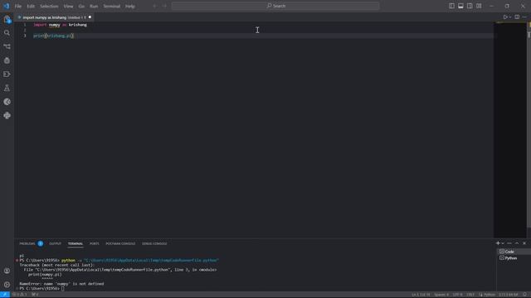Run Python file with the play button
Screen dimensions: 531x298
point(505,17)
